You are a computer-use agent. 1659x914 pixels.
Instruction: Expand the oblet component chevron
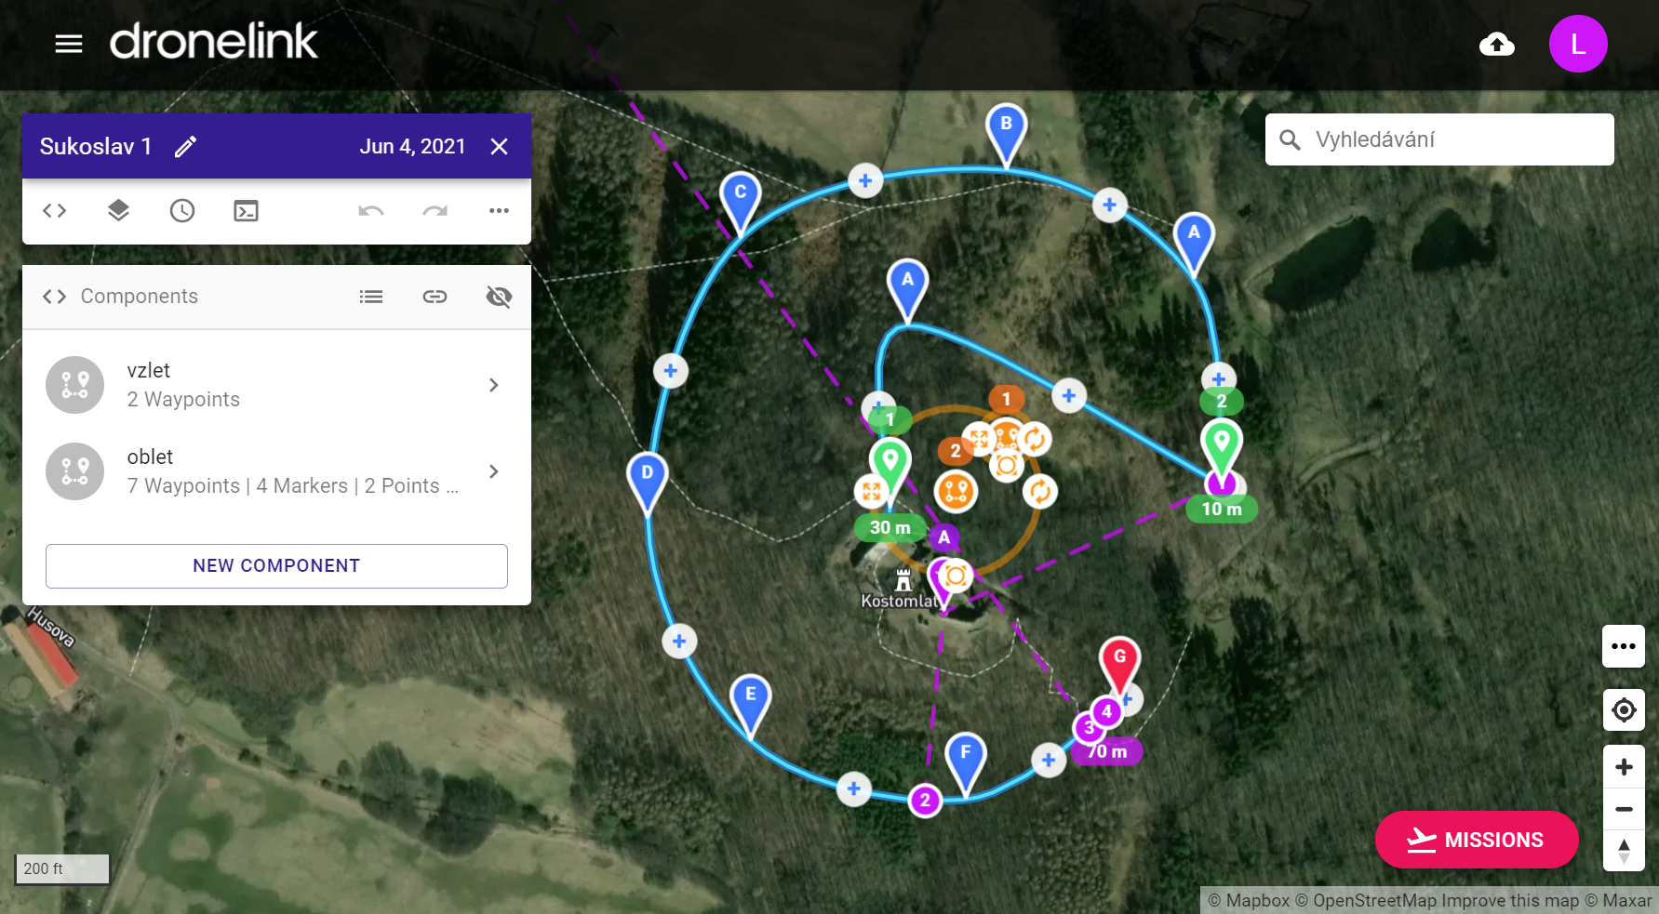coord(494,471)
